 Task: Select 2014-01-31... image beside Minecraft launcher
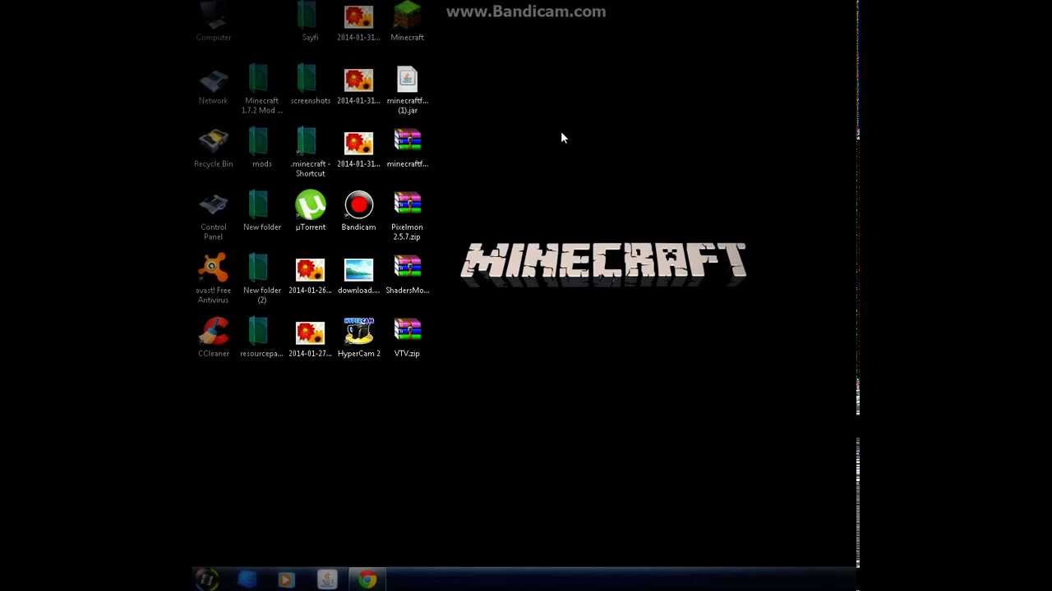coord(358,21)
